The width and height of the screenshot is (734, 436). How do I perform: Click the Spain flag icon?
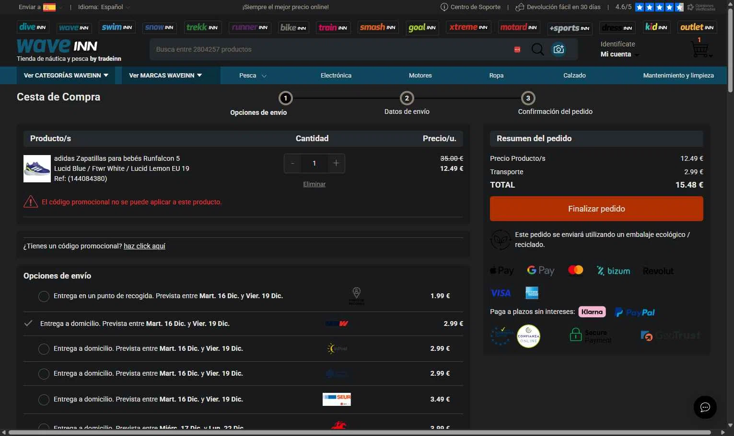49,7
